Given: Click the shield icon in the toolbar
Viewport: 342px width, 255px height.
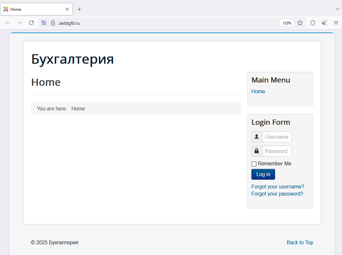Looking at the screenshot, I should pyautogui.click(x=313, y=23).
